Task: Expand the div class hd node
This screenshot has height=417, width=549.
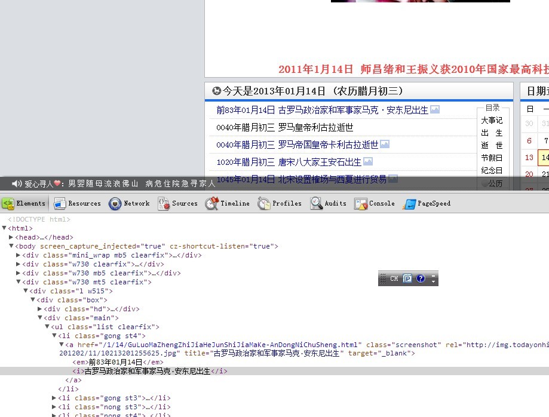Action: [x=40, y=309]
